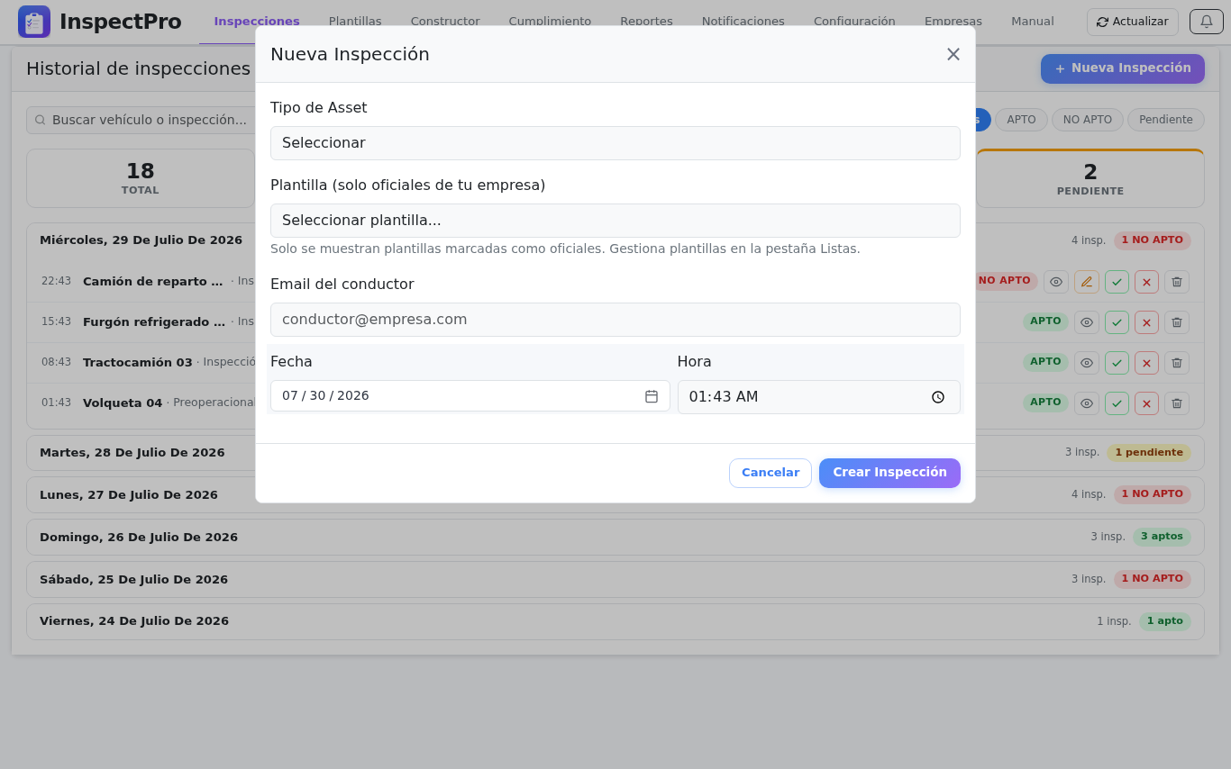Expand Viernes, 24 De Julio group
This screenshot has height=769, width=1231.
[615, 621]
